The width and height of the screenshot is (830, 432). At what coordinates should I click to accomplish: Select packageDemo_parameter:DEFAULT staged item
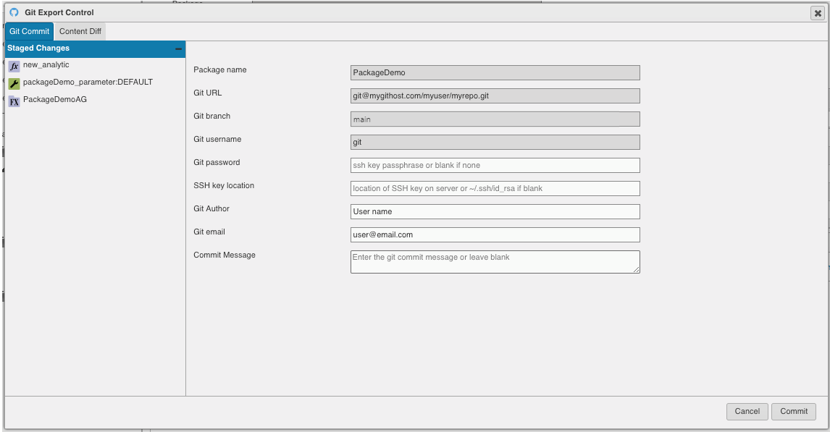click(x=88, y=82)
